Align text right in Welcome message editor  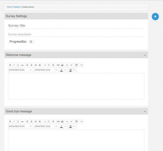36,65
